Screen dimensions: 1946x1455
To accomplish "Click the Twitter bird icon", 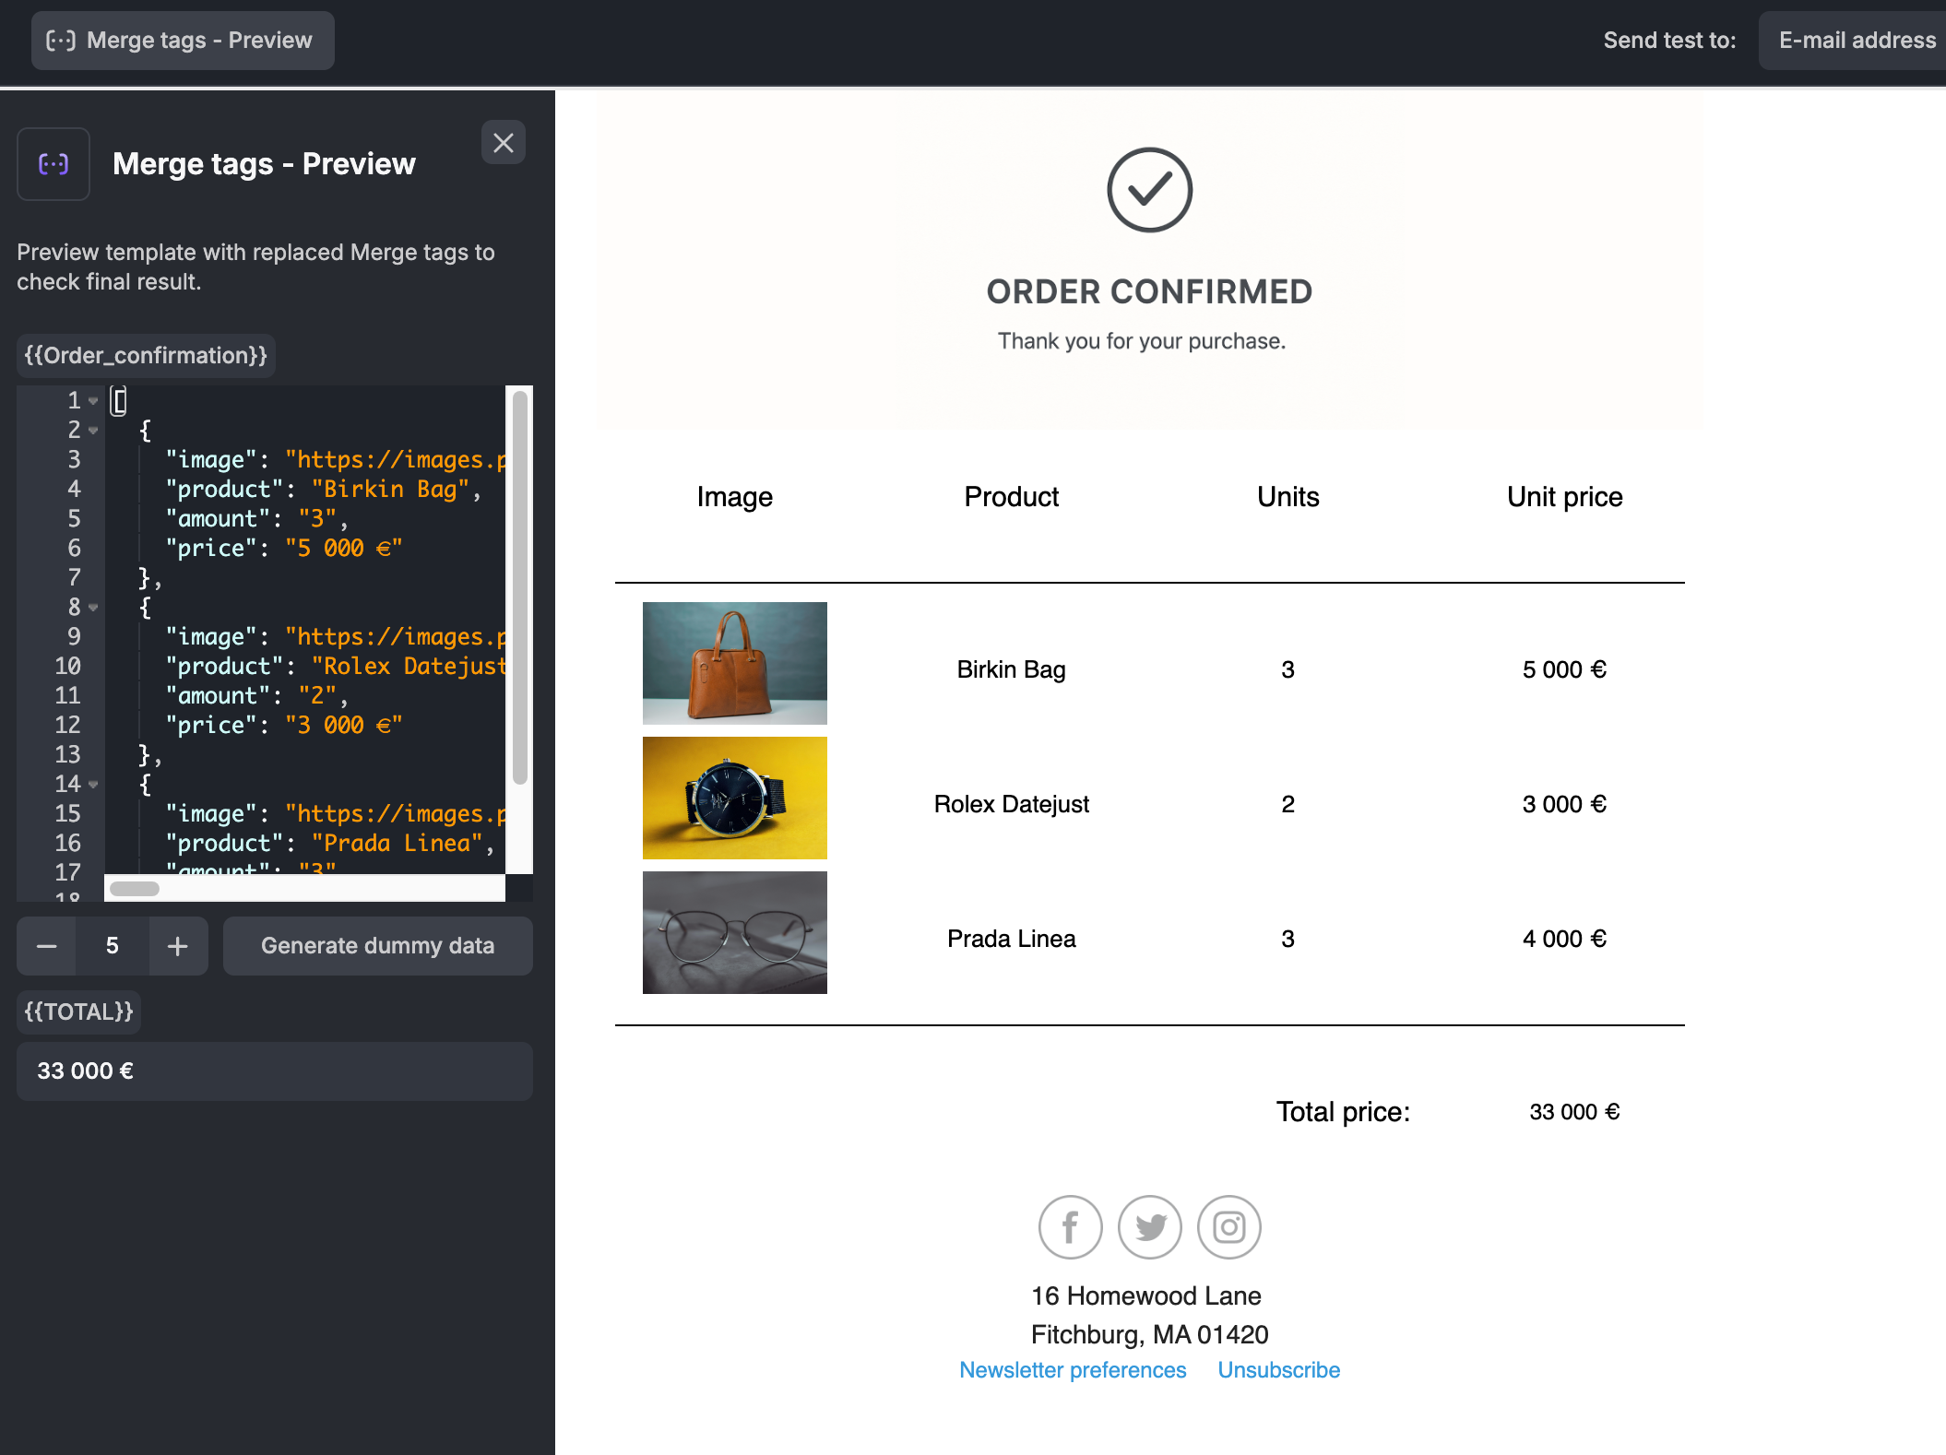I will [1150, 1227].
